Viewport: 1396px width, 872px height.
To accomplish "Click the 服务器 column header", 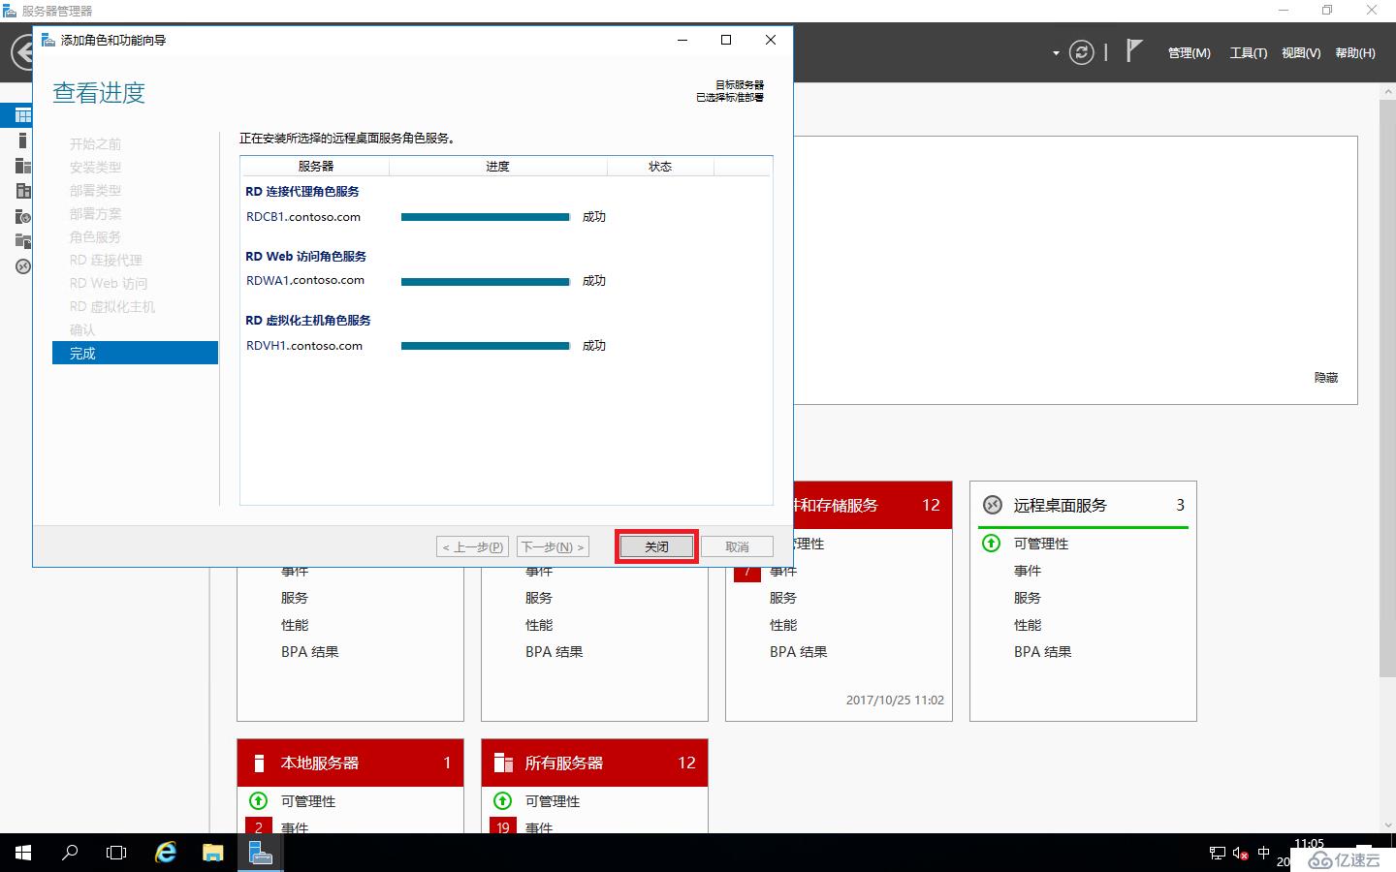I will coord(315,167).
